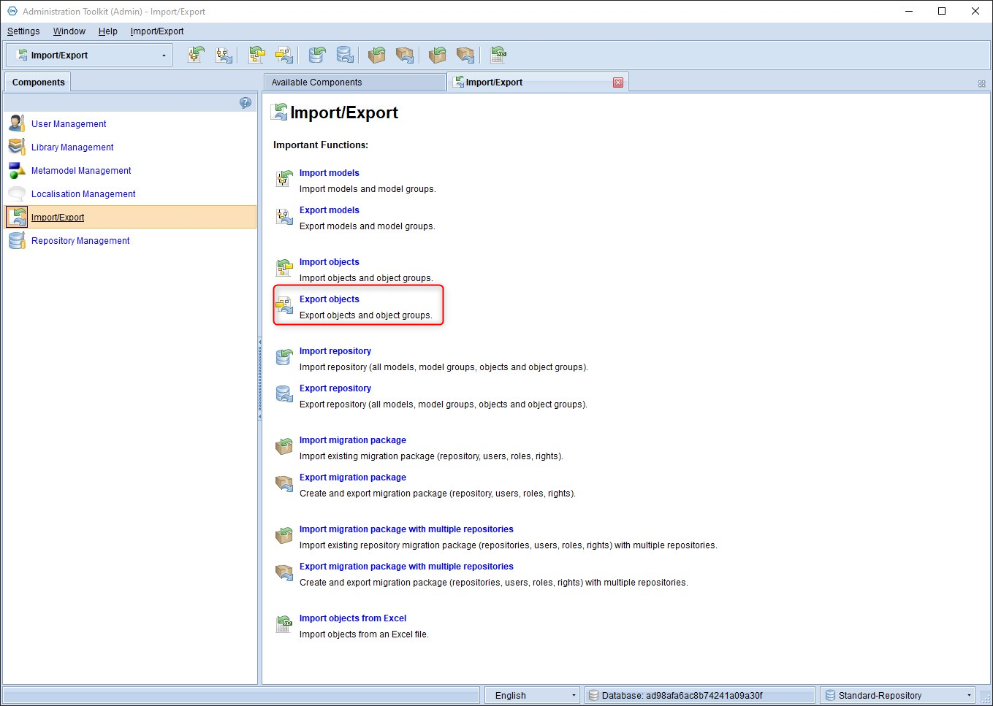Close the Import/Export tab
The height and width of the screenshot is (706, 993).
tap(618, 83)
